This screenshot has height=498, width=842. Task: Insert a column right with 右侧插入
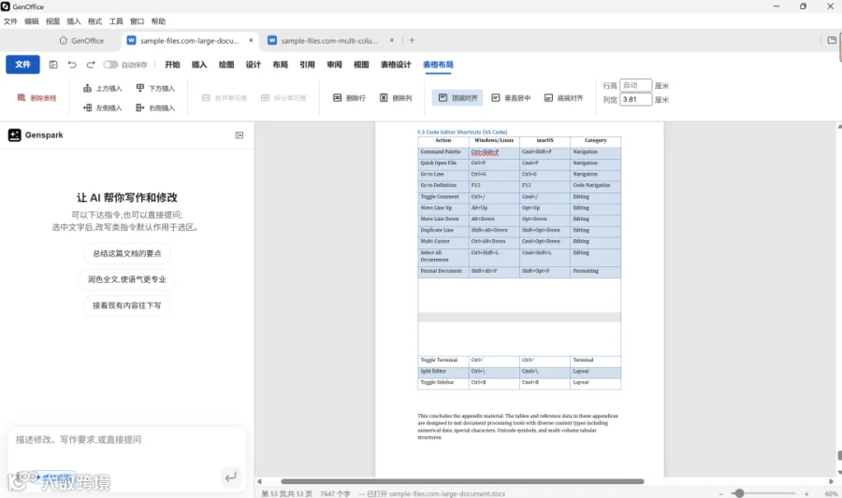(x=155, y=107)
